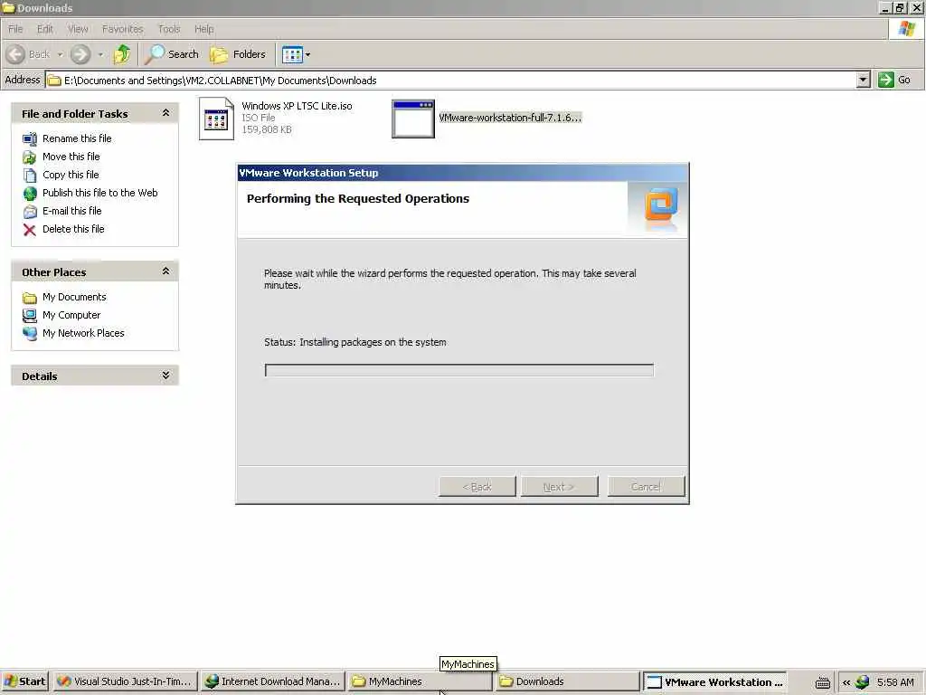Click the Back navigation arrow icon

pos(16,54)
